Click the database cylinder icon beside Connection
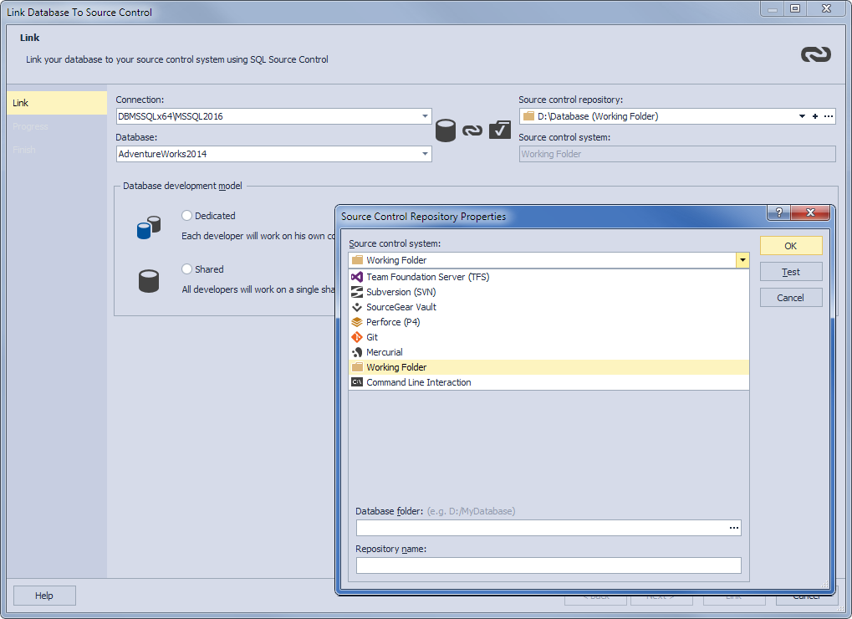Image resolution: width=852 pixels, height=619 pixels. click(446, 130)
